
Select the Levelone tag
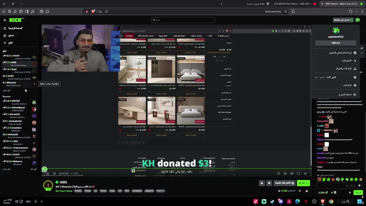137,191
